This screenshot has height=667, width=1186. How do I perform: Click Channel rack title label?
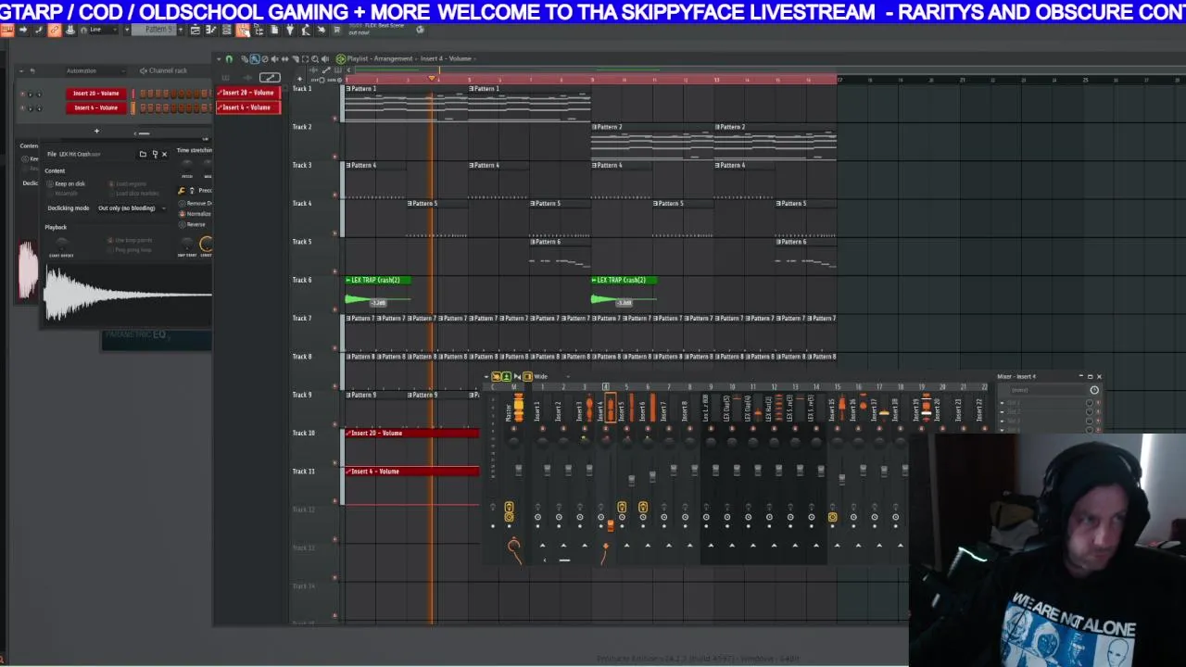point(168,70)
